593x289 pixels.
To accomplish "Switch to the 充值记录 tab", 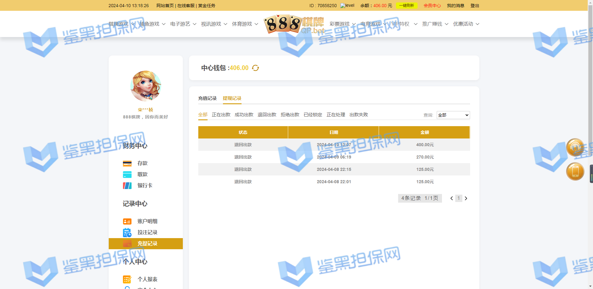I will (207, 98).
